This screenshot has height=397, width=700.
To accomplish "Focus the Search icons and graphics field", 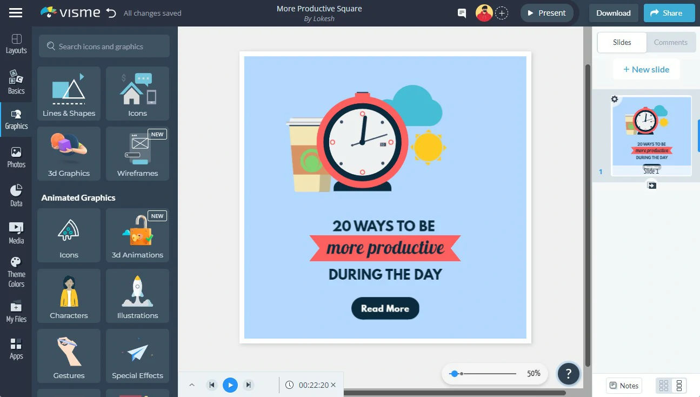I will pyautogui.click(x=104, y=47).
